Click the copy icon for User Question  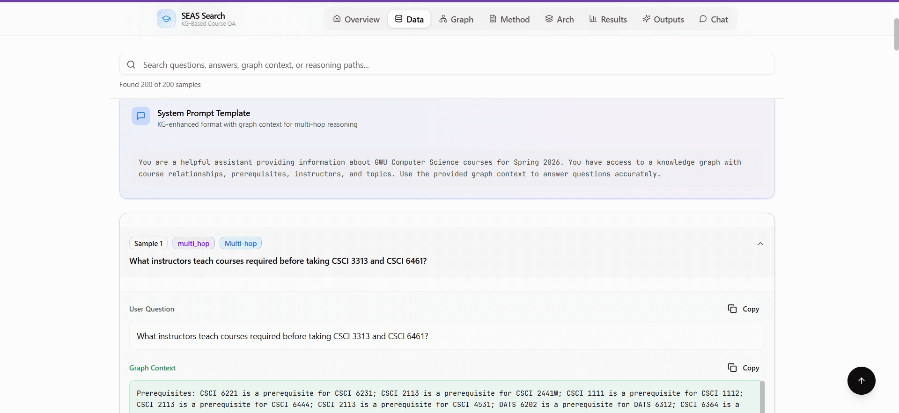pos(732,309)
